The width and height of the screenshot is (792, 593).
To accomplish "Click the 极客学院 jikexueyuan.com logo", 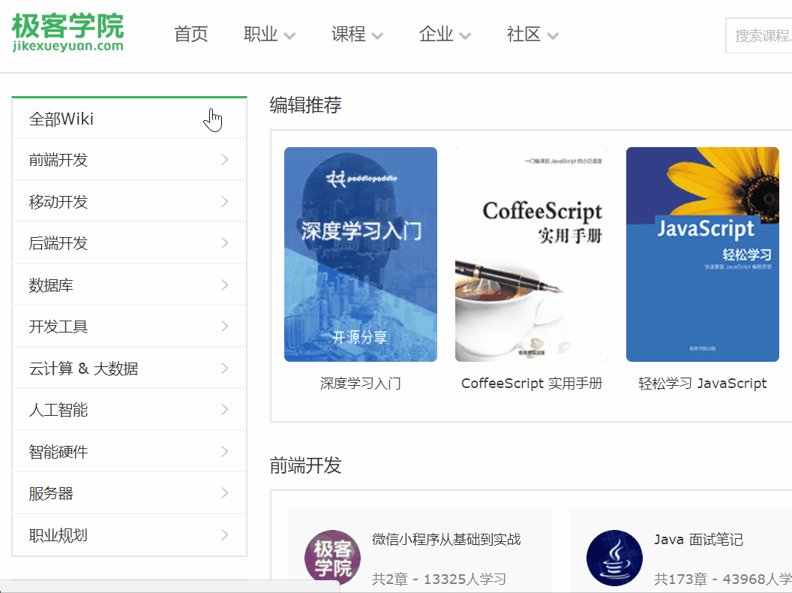I will click(67, 32).
